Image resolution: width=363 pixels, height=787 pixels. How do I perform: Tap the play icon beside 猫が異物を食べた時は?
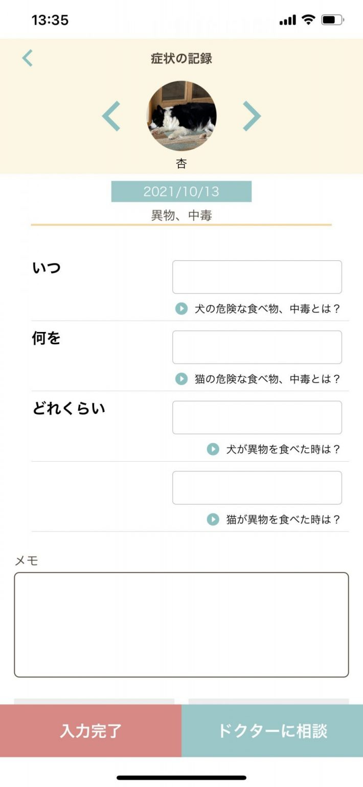tap(213, 520)
